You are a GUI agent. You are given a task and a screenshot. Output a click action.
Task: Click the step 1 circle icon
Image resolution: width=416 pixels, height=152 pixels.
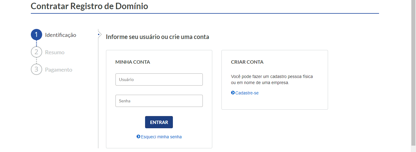tap(36, 35)
